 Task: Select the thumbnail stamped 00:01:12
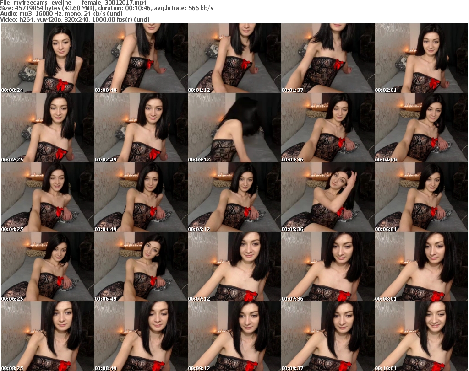click(234, 58)
